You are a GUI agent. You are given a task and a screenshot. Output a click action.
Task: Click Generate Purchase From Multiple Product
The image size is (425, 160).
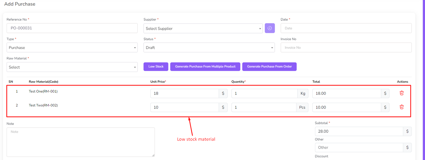coord(205,67)
